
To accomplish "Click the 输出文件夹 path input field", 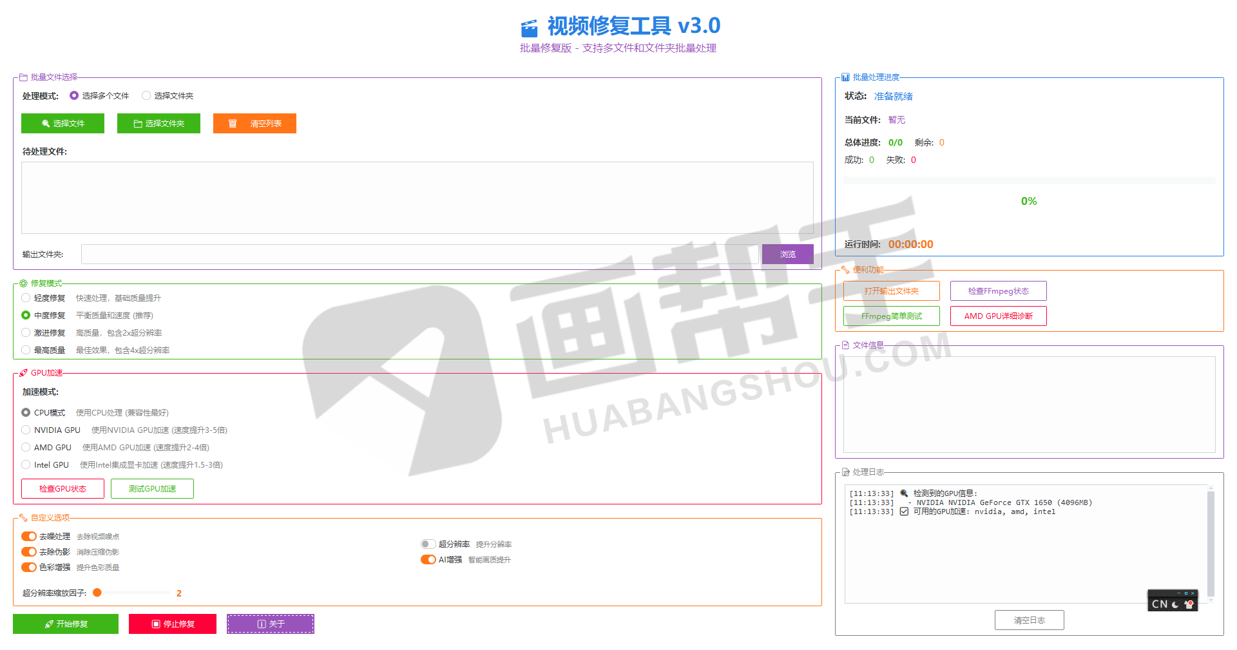I will (420, 254).
